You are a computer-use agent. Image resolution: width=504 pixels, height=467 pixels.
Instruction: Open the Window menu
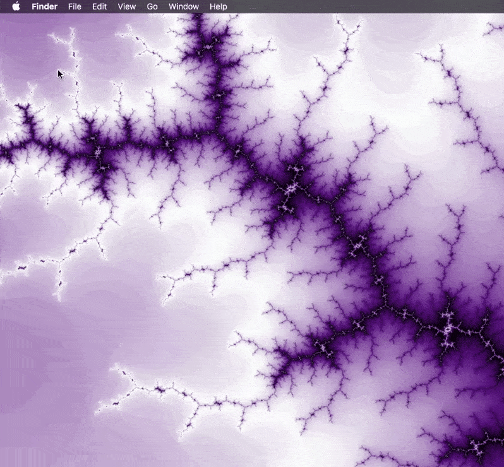pyautogui.click(x=184, y=6)
